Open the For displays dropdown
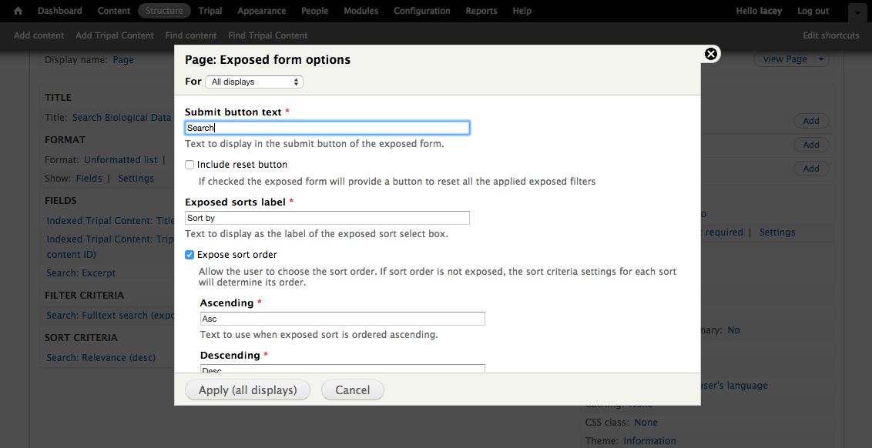 point(254,82)
